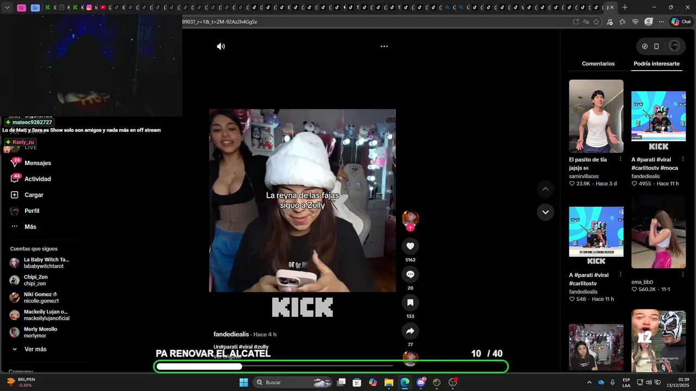This screenshot has height=391, width=696.
Task: Mute the TikTok video sound
Action: [x=221, y=47]
